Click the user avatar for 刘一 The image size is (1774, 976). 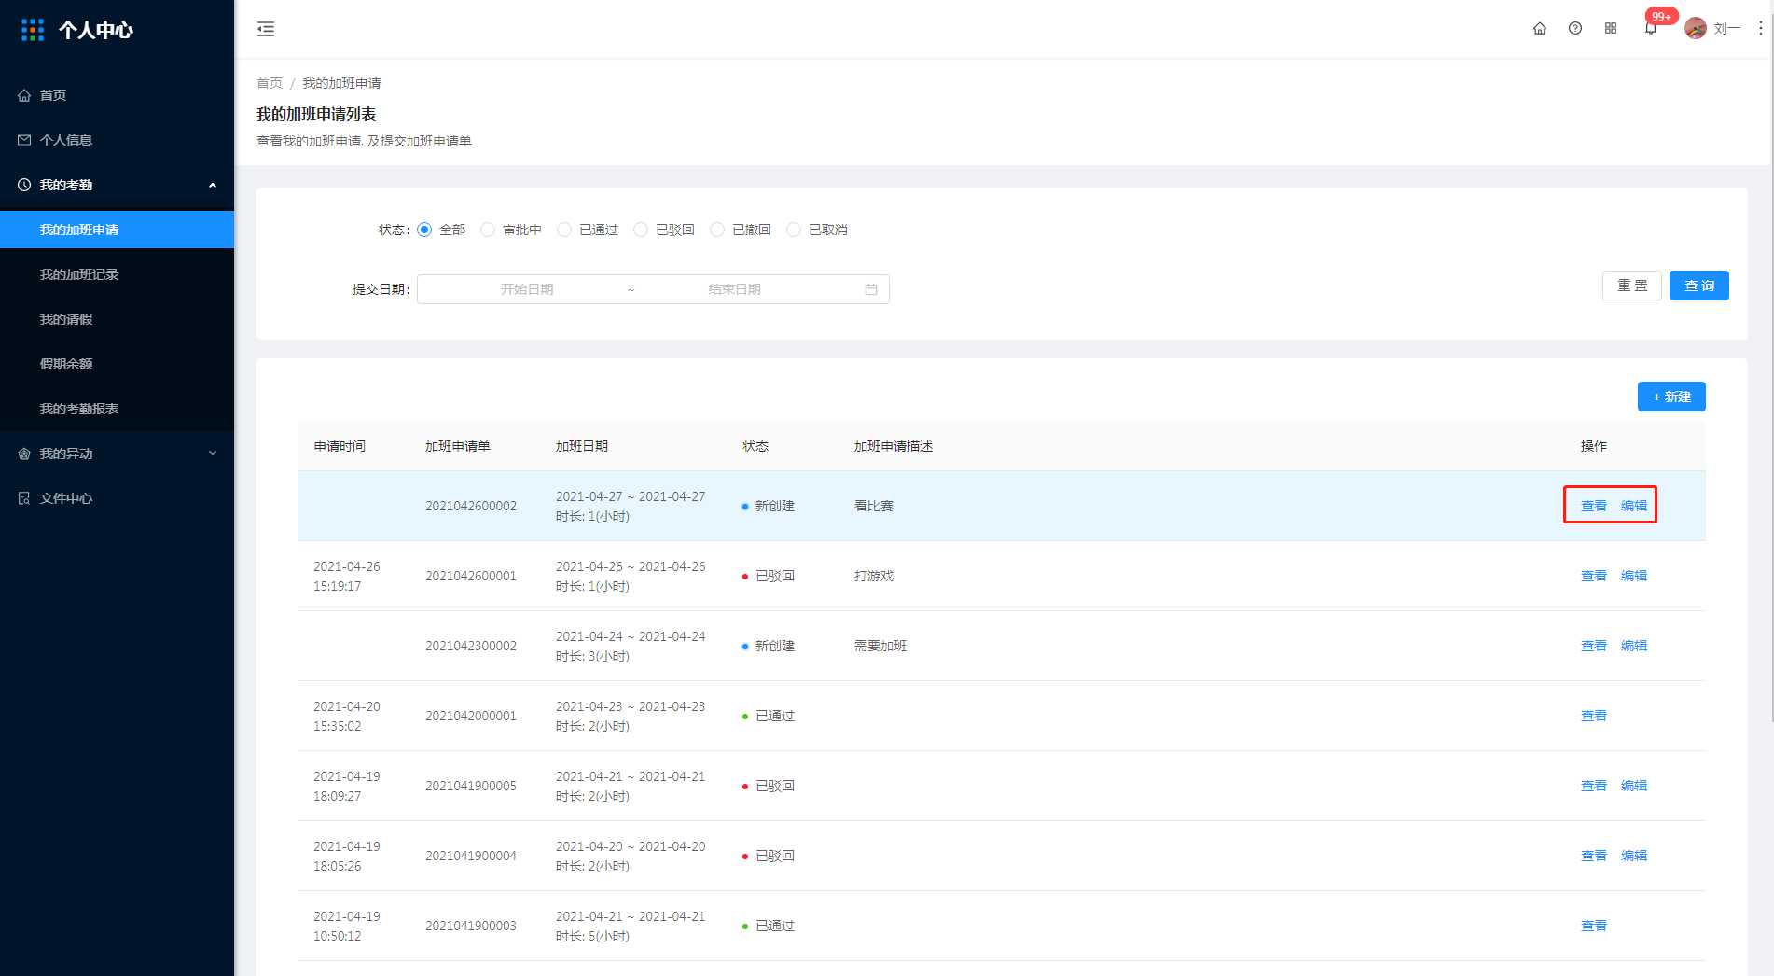1696,29
